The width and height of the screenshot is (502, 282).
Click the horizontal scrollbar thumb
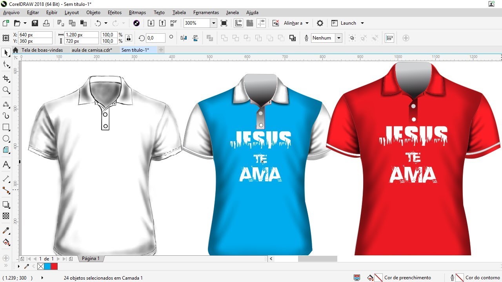(317, 258)
